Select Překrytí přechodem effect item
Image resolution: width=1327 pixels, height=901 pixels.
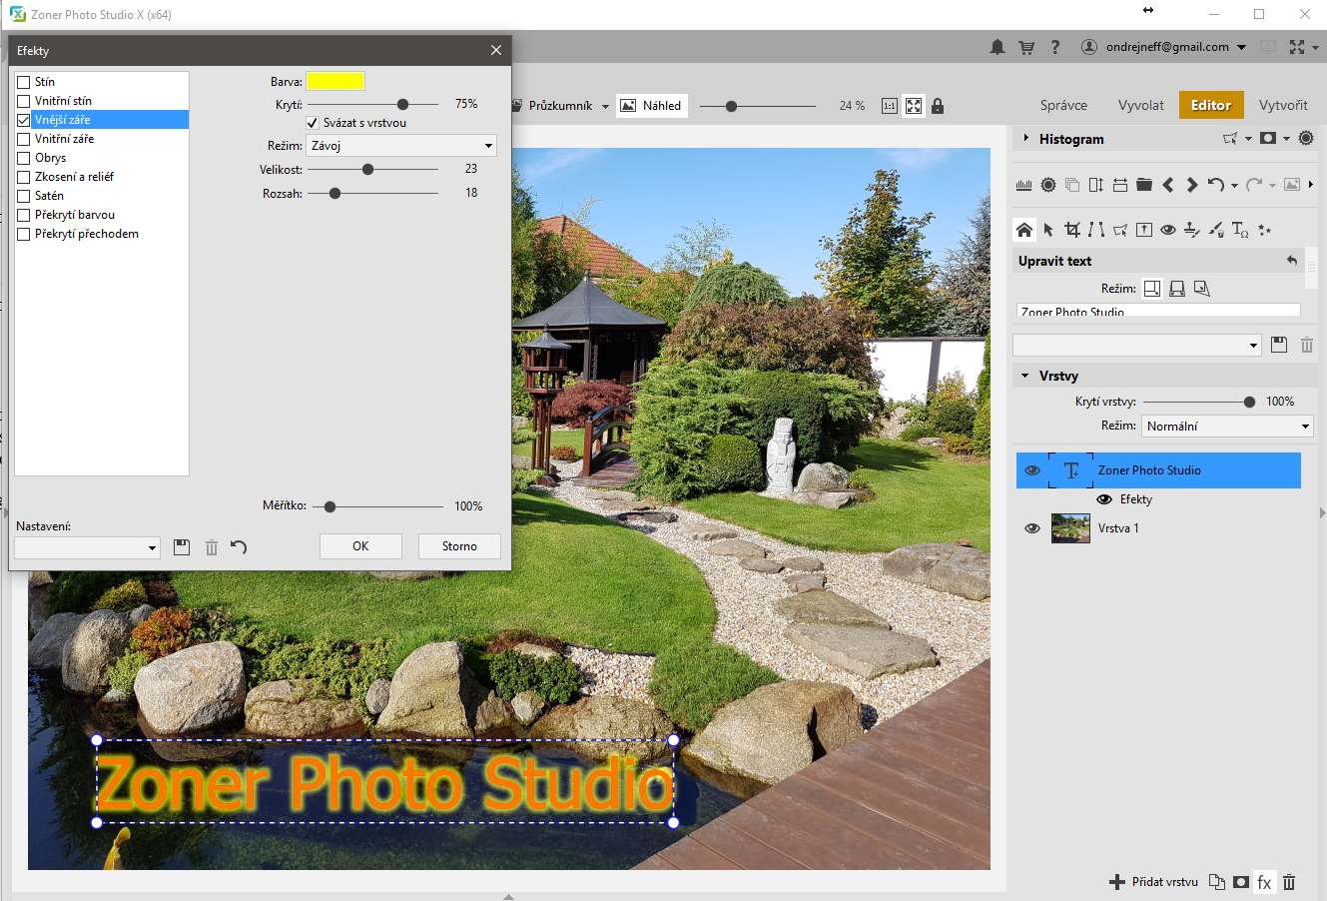pos(87,234)
